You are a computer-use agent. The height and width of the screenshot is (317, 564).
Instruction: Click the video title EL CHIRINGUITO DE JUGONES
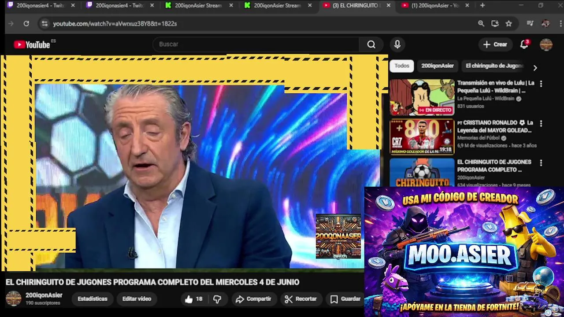pyautogui.click(x=152, y=282)
